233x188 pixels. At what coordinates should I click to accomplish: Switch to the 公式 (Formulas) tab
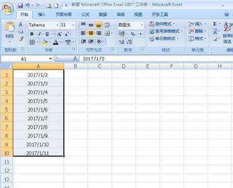[85, 15]
